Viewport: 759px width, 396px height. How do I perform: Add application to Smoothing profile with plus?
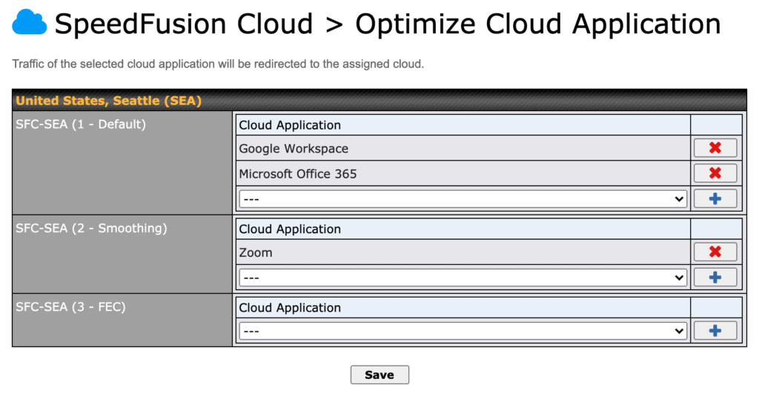(x=715, y=278)
